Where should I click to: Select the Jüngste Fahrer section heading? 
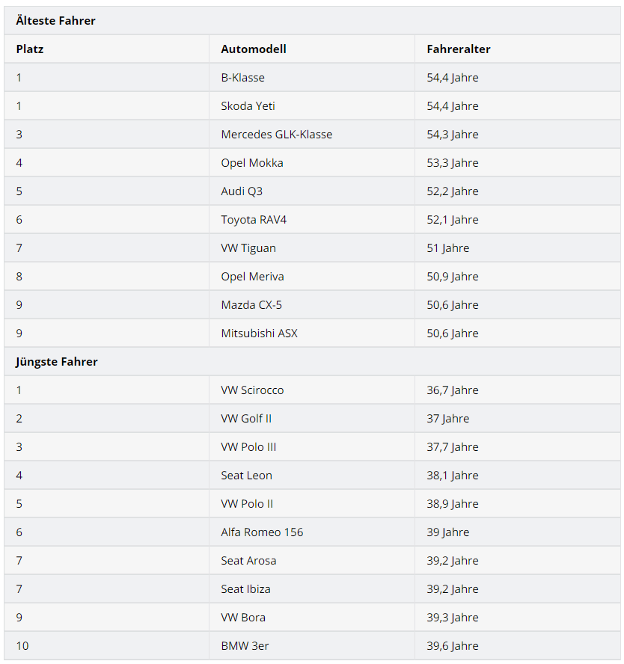(57, 362)
